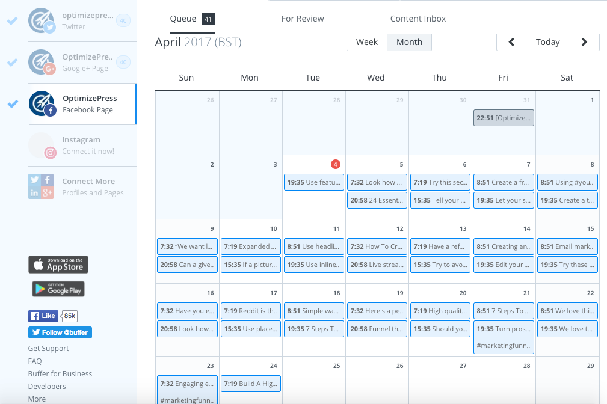Toggle the checkmark beside the Facebook Page
The width and height of the screenshot is (607, 404).
coord(12,104)
